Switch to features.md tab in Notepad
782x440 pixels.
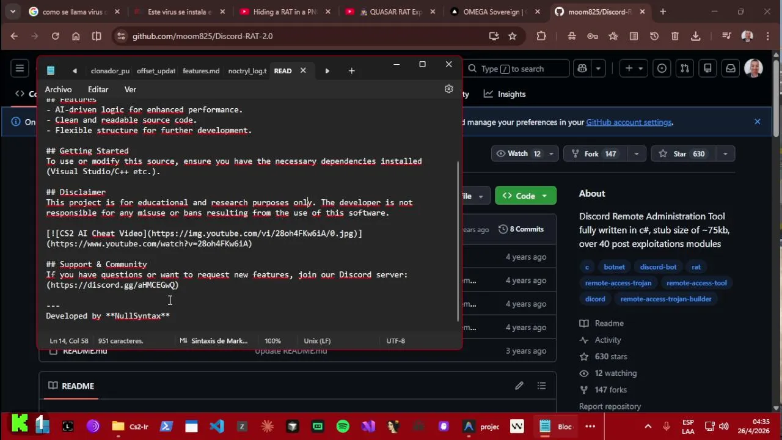coord(201,71)
